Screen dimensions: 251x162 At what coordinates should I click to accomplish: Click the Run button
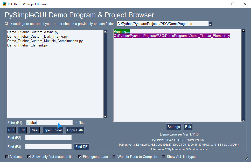(x=11, y=130)
